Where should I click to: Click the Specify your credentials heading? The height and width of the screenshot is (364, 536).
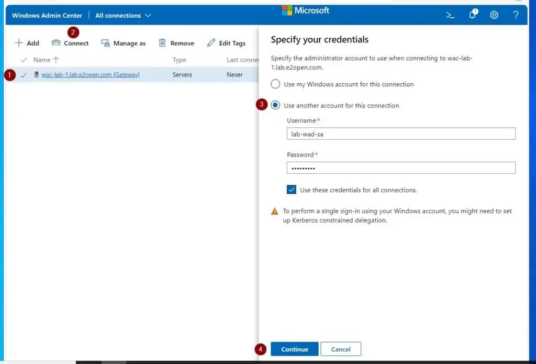coord(320,40)
